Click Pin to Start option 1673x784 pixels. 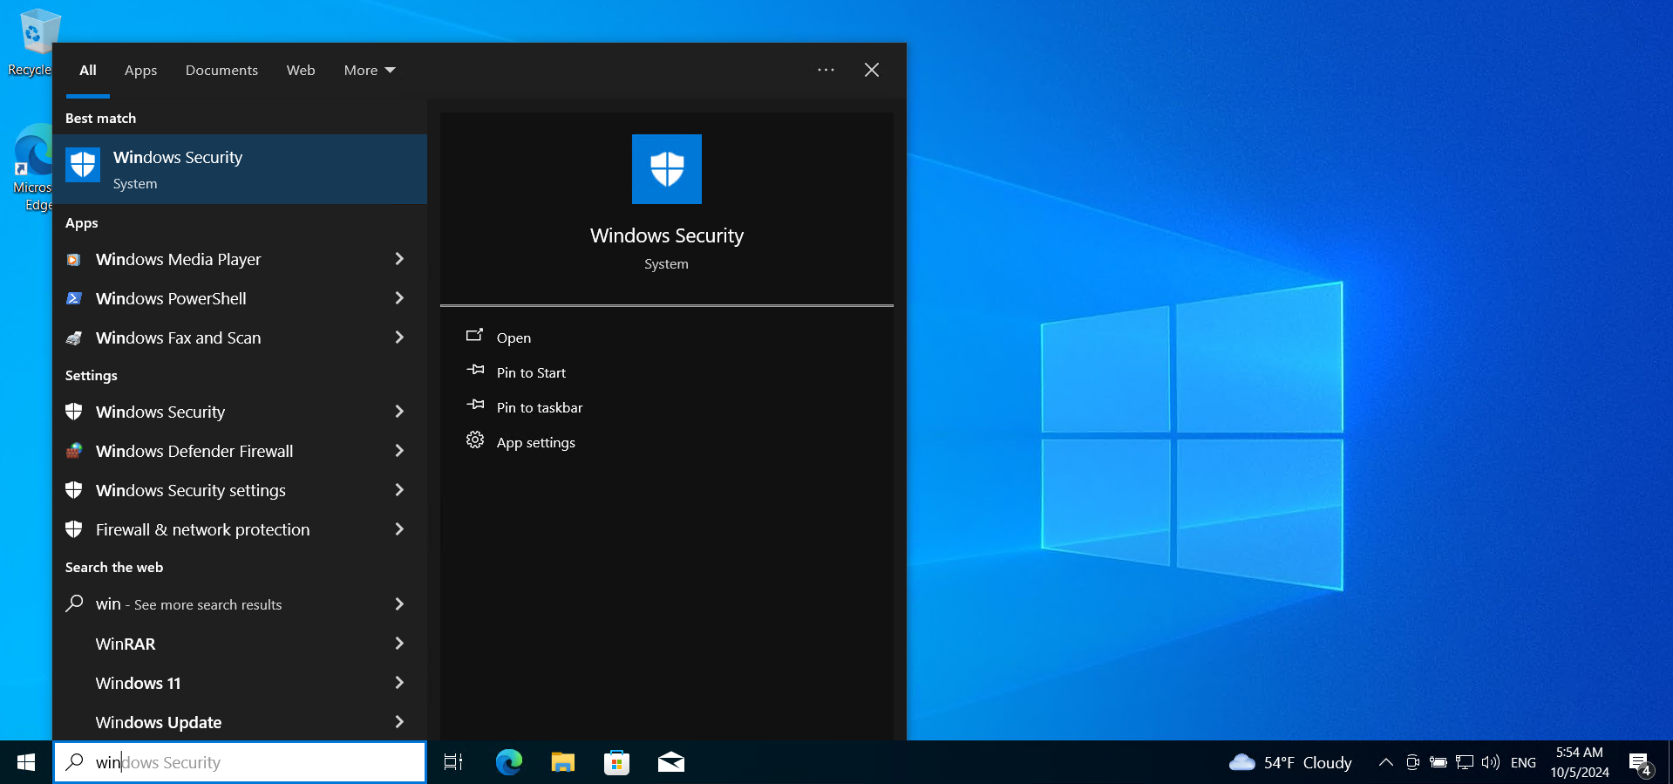531,372
